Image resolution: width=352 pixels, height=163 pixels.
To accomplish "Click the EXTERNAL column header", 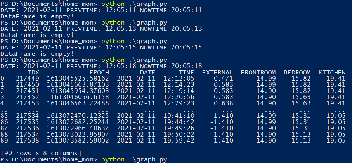I will (x=217, y=72).
